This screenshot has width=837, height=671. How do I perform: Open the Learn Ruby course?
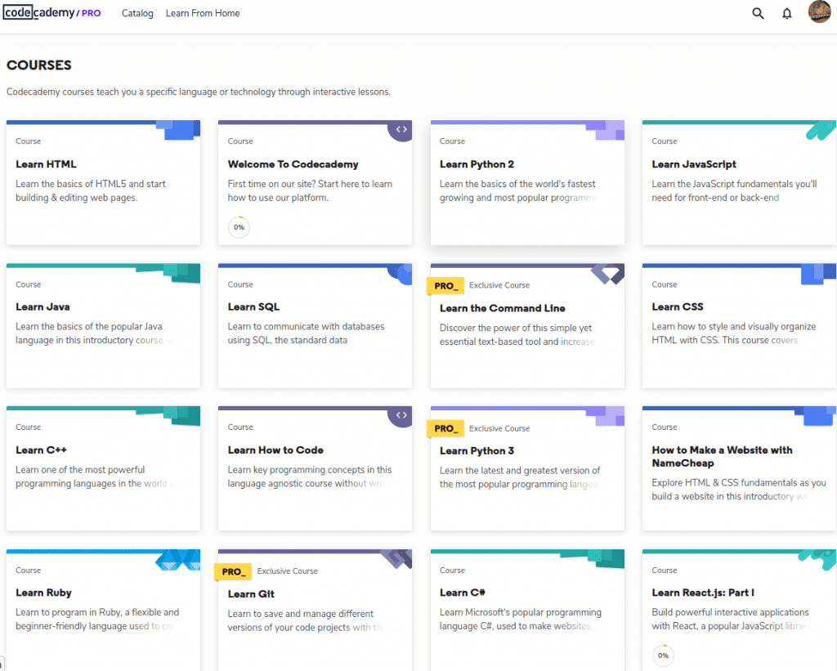coord(104,611)
